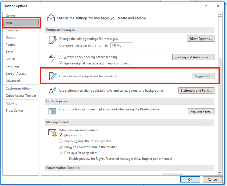The width and height of the screenshot is (227, 186).
Task: Enable Briefly change the mouse pointer
Action: click(61, 141)
